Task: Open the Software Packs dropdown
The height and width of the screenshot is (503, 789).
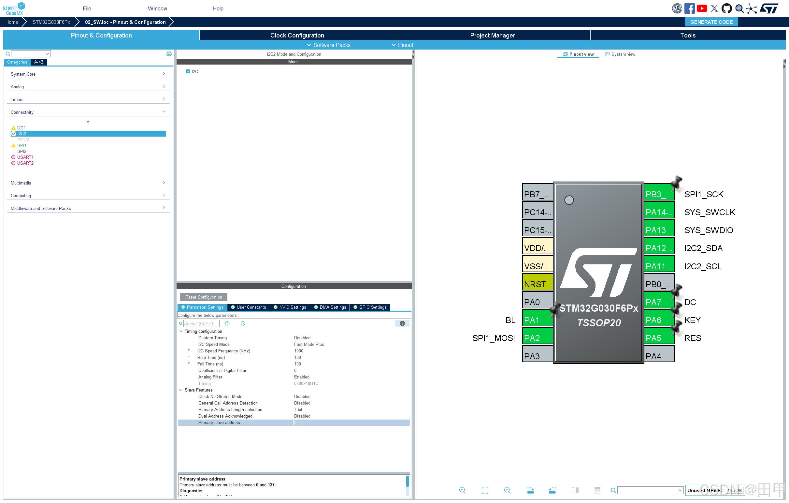Action: pyautogui.click(x=328, y=45)
